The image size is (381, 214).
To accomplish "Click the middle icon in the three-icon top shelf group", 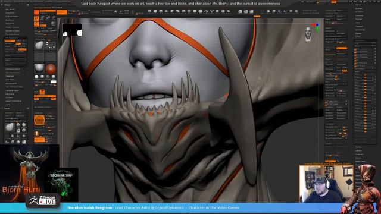I will point(246,11).
